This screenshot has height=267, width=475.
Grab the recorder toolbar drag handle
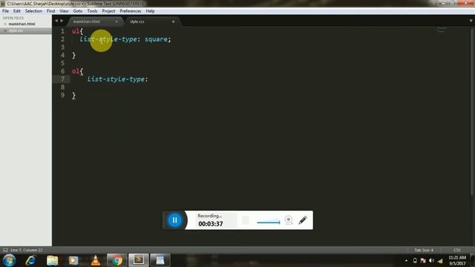click(246, 220)
